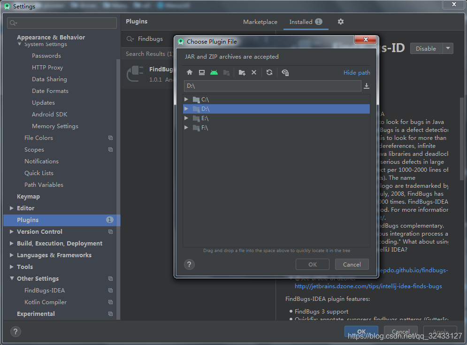
Task: Confirm file chooser with OK button
Action: 313,264
